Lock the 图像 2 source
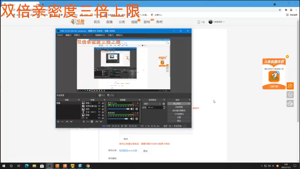 point(103,103)
